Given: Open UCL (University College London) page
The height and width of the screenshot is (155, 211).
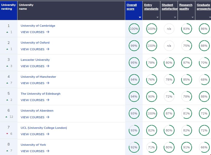Looking at the screenshot, I should click(44, 128).
